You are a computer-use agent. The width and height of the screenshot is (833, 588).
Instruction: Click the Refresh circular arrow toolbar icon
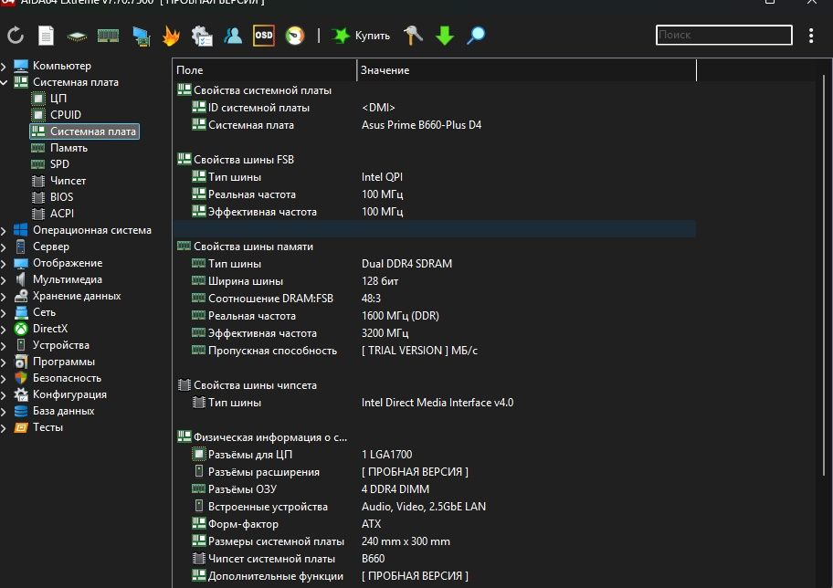point(16,36)
